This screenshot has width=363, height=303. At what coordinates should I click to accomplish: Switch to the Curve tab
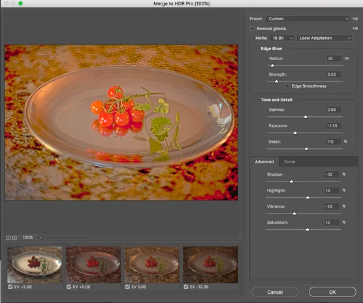pyautogui.click(x=289, y=161)
